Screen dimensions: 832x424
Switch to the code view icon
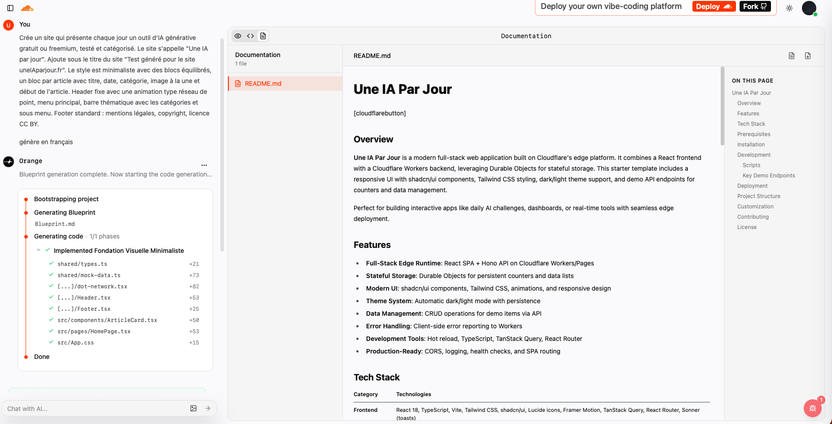(250, 36)
